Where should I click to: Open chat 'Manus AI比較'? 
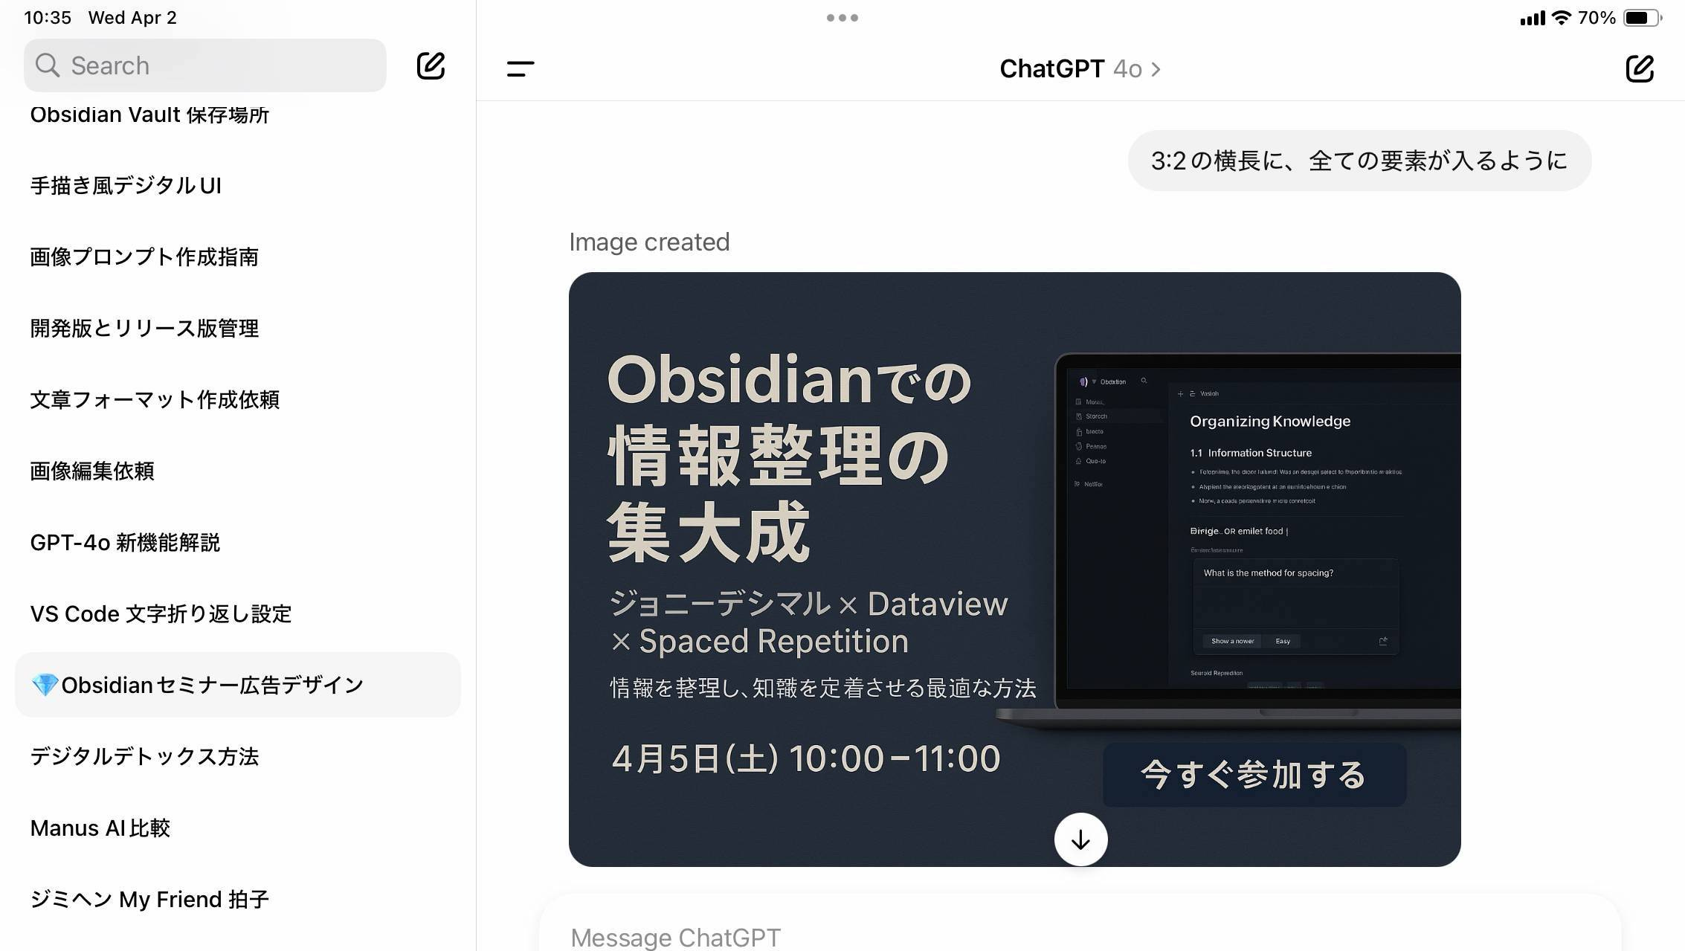[x=100, y=828]
